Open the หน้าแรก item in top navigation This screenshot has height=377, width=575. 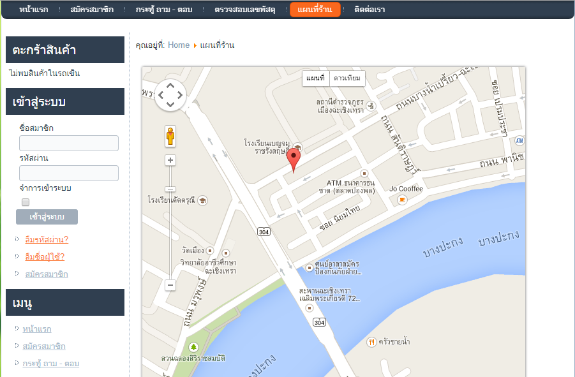pos(34,10)
